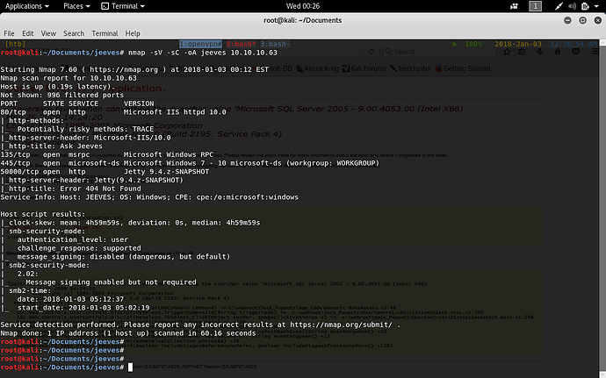Open Kali Forums bookmark in Firefox
606x378 pixels.
(364, 68)
